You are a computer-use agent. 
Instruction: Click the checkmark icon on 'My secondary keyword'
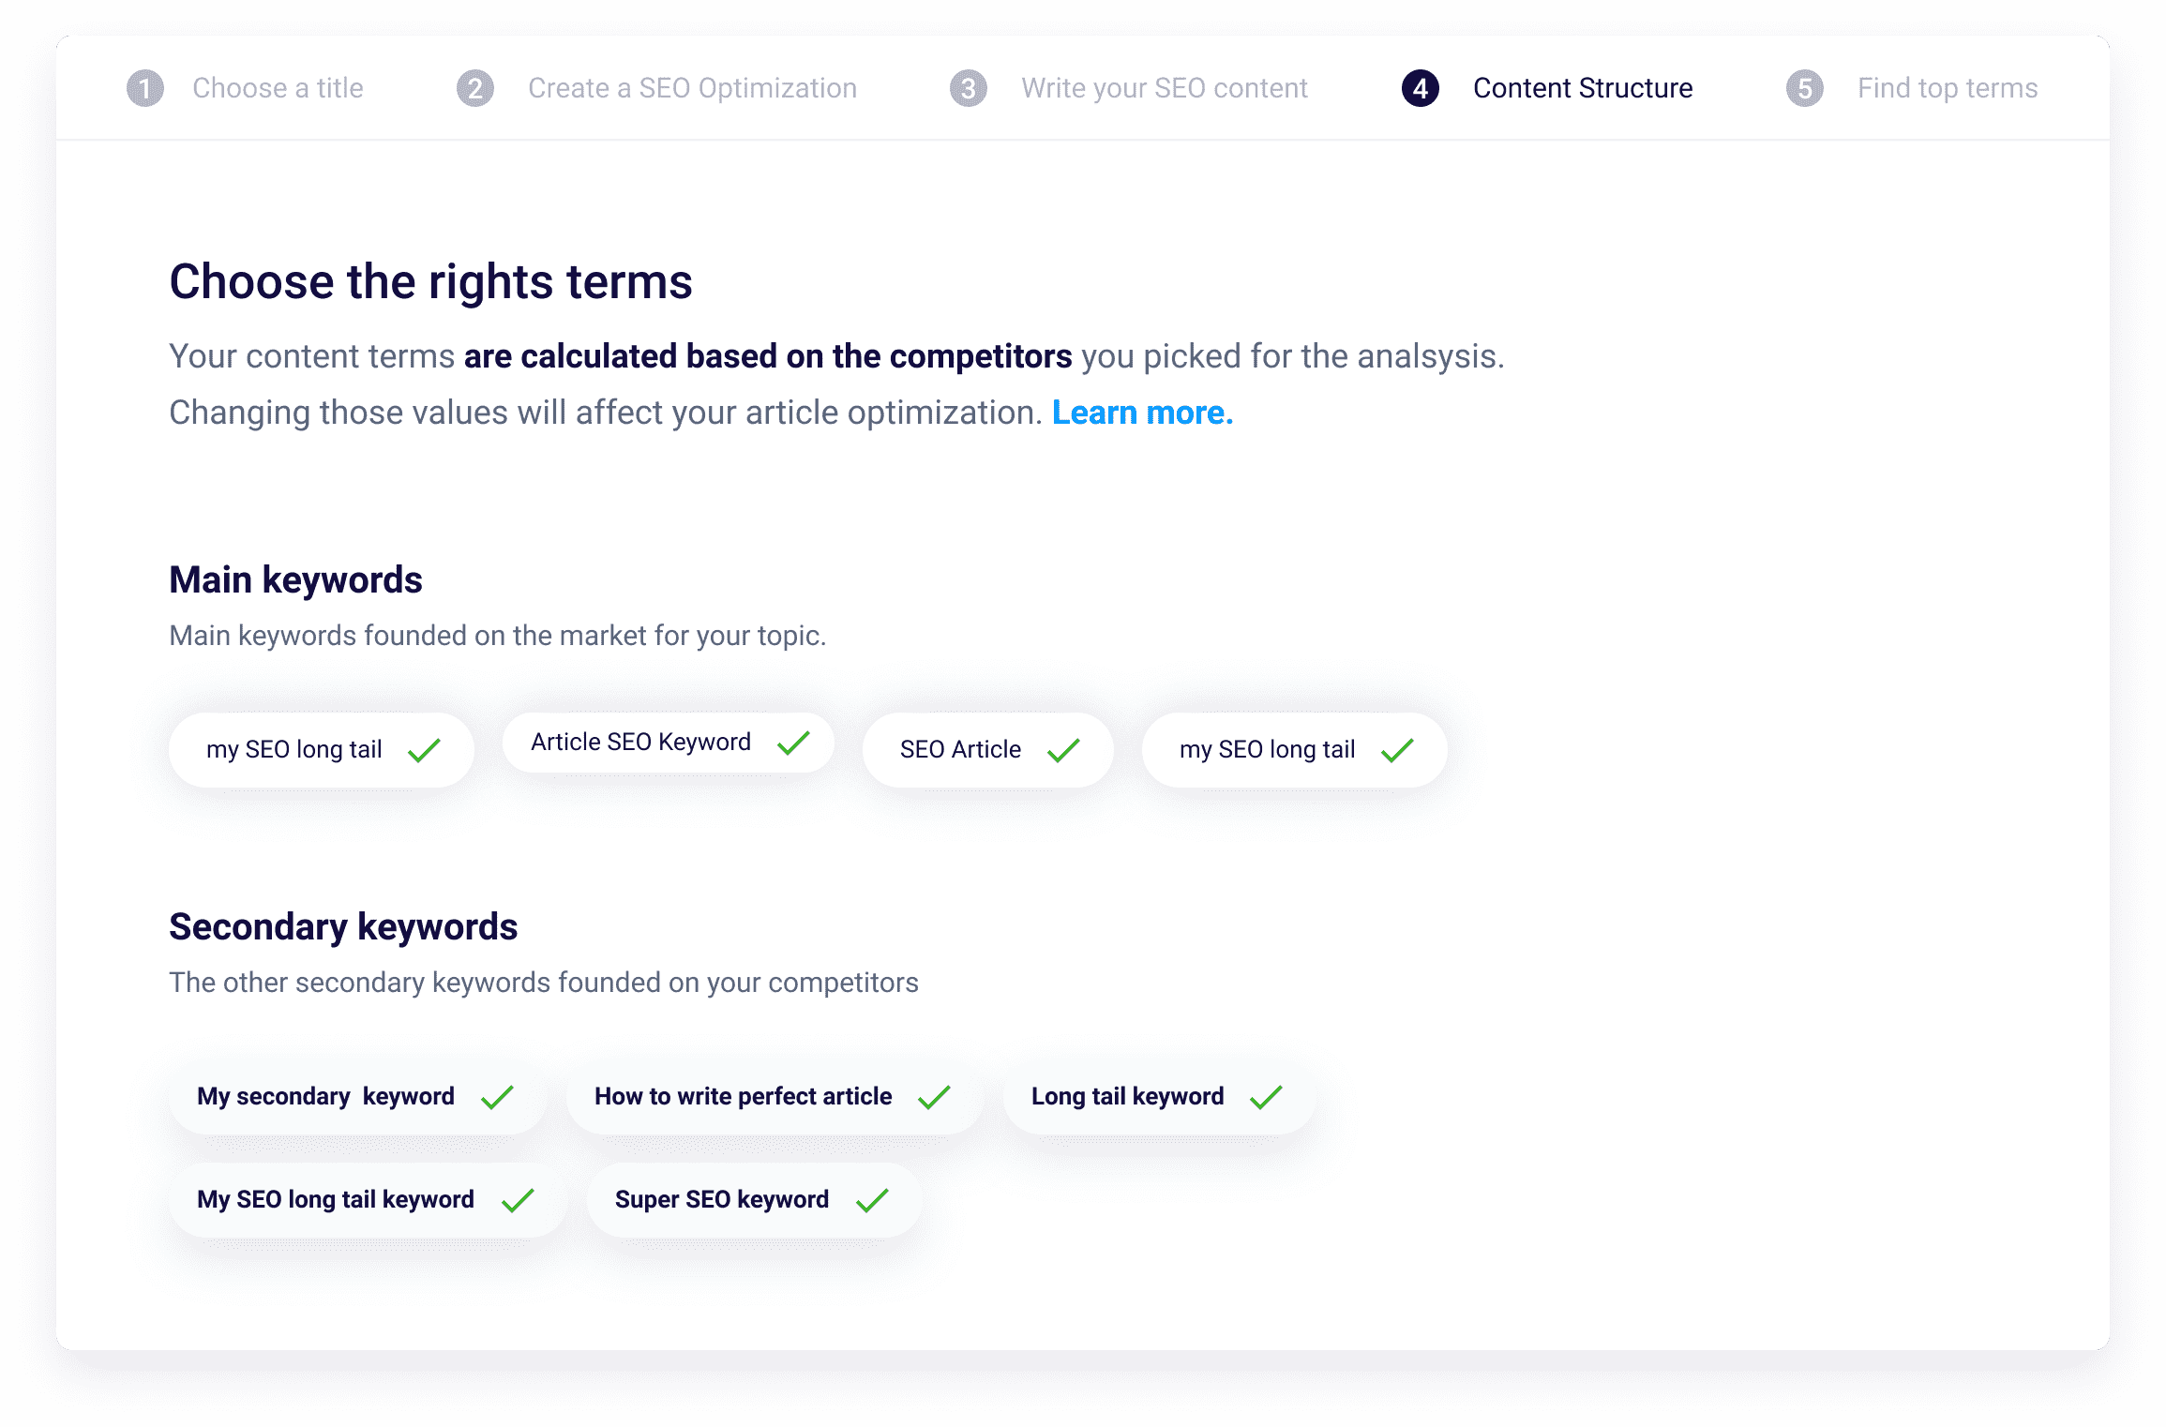click(504, 1096)
